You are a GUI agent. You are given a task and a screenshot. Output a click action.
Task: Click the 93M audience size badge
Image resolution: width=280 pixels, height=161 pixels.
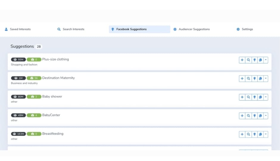pos(18,60)
